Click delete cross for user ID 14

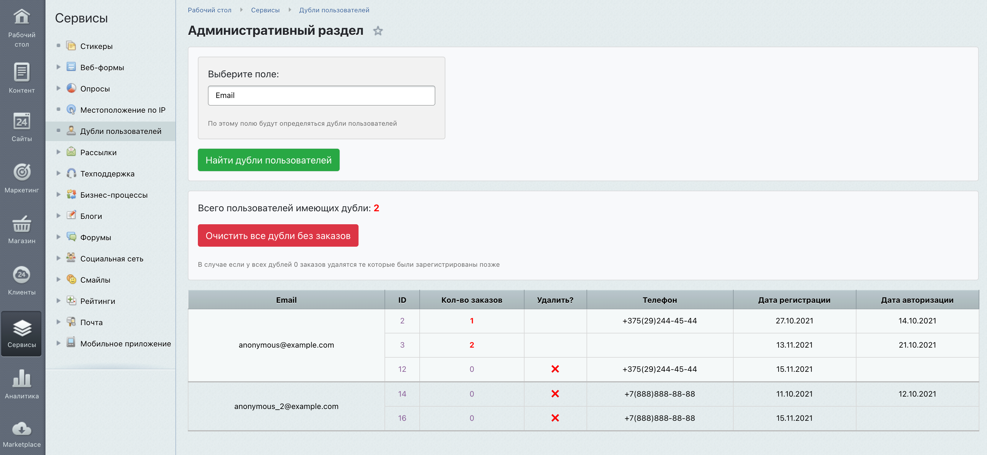(555, 394)
